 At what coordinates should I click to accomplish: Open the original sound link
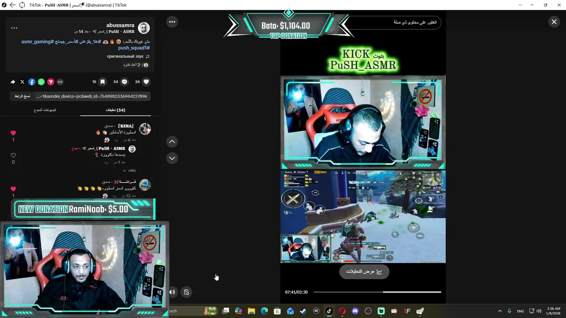(x=128, y=57)
